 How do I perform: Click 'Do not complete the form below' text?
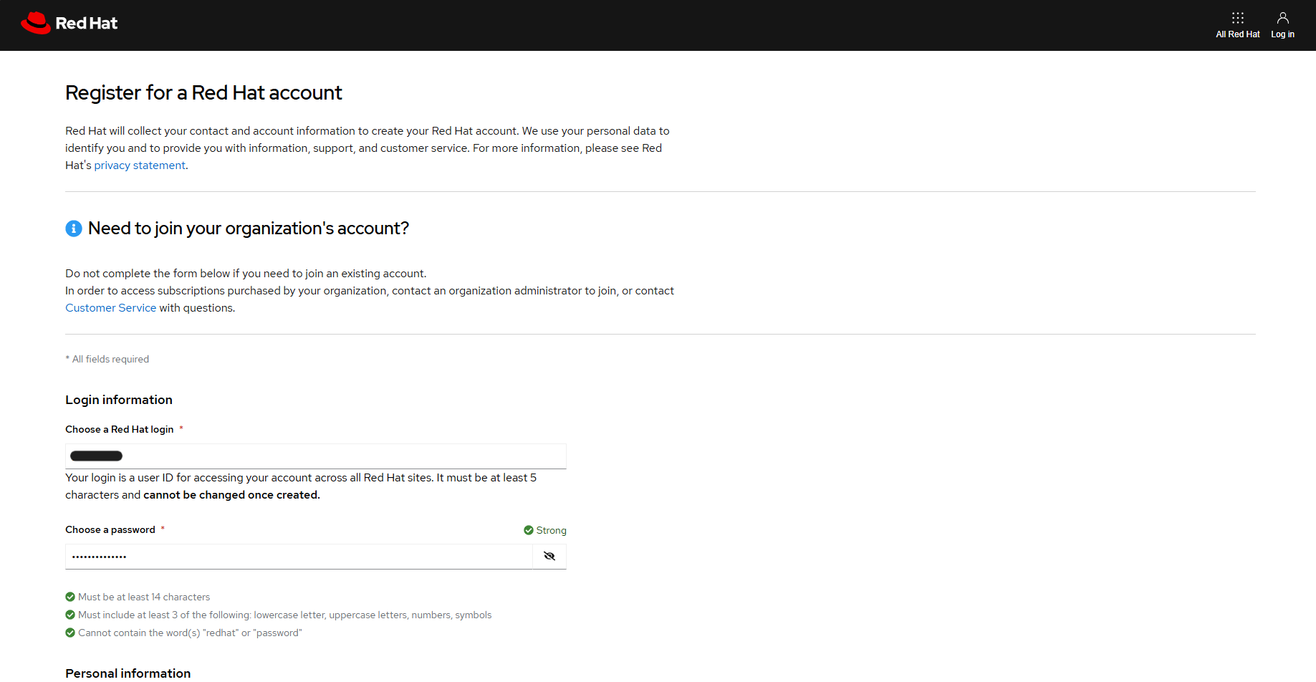click(x=246, y=274)
